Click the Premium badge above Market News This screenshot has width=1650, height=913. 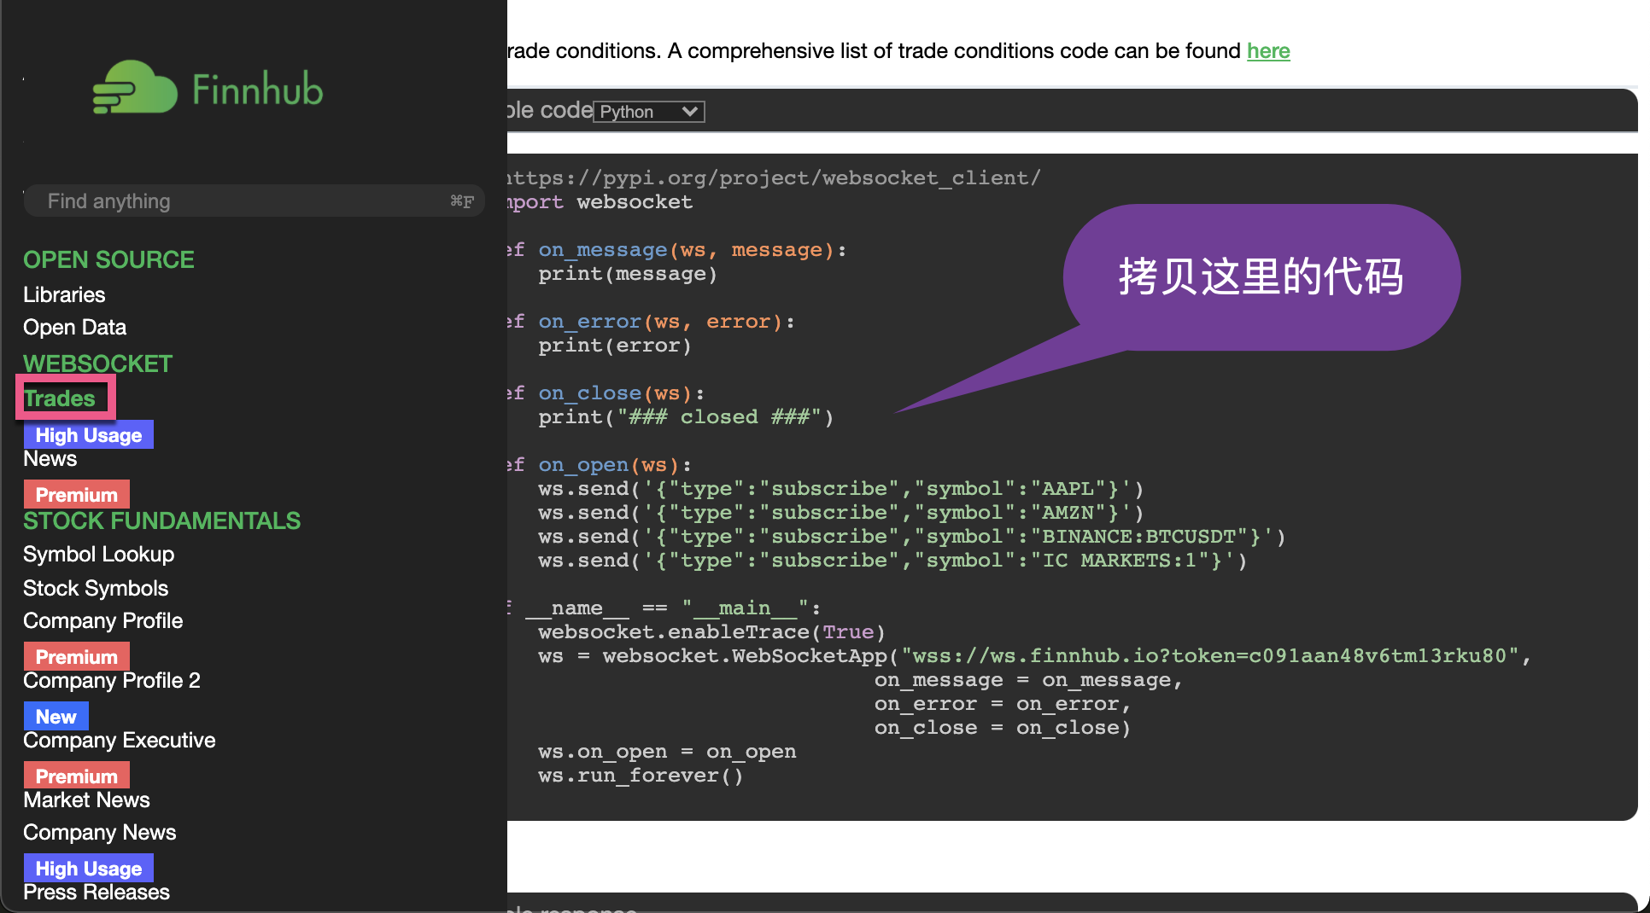click(x=76, y=775)
